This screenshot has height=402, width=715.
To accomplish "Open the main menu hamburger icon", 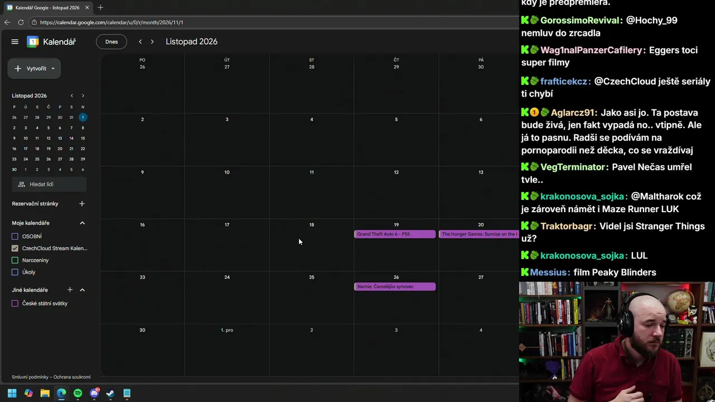I will pyautogui.click(x=15, y=42).
